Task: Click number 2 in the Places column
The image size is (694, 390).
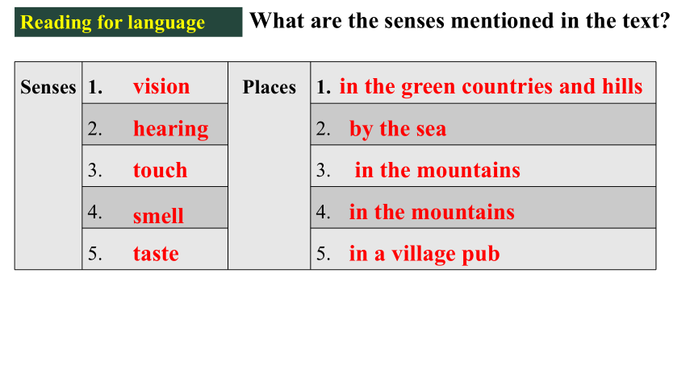Action: tap(323, 129)
